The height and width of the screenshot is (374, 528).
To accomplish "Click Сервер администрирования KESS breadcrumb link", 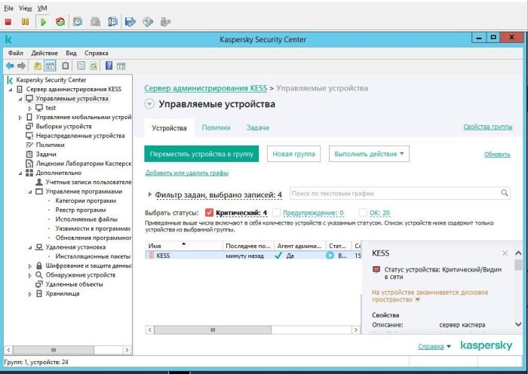I will coord(205,88).
